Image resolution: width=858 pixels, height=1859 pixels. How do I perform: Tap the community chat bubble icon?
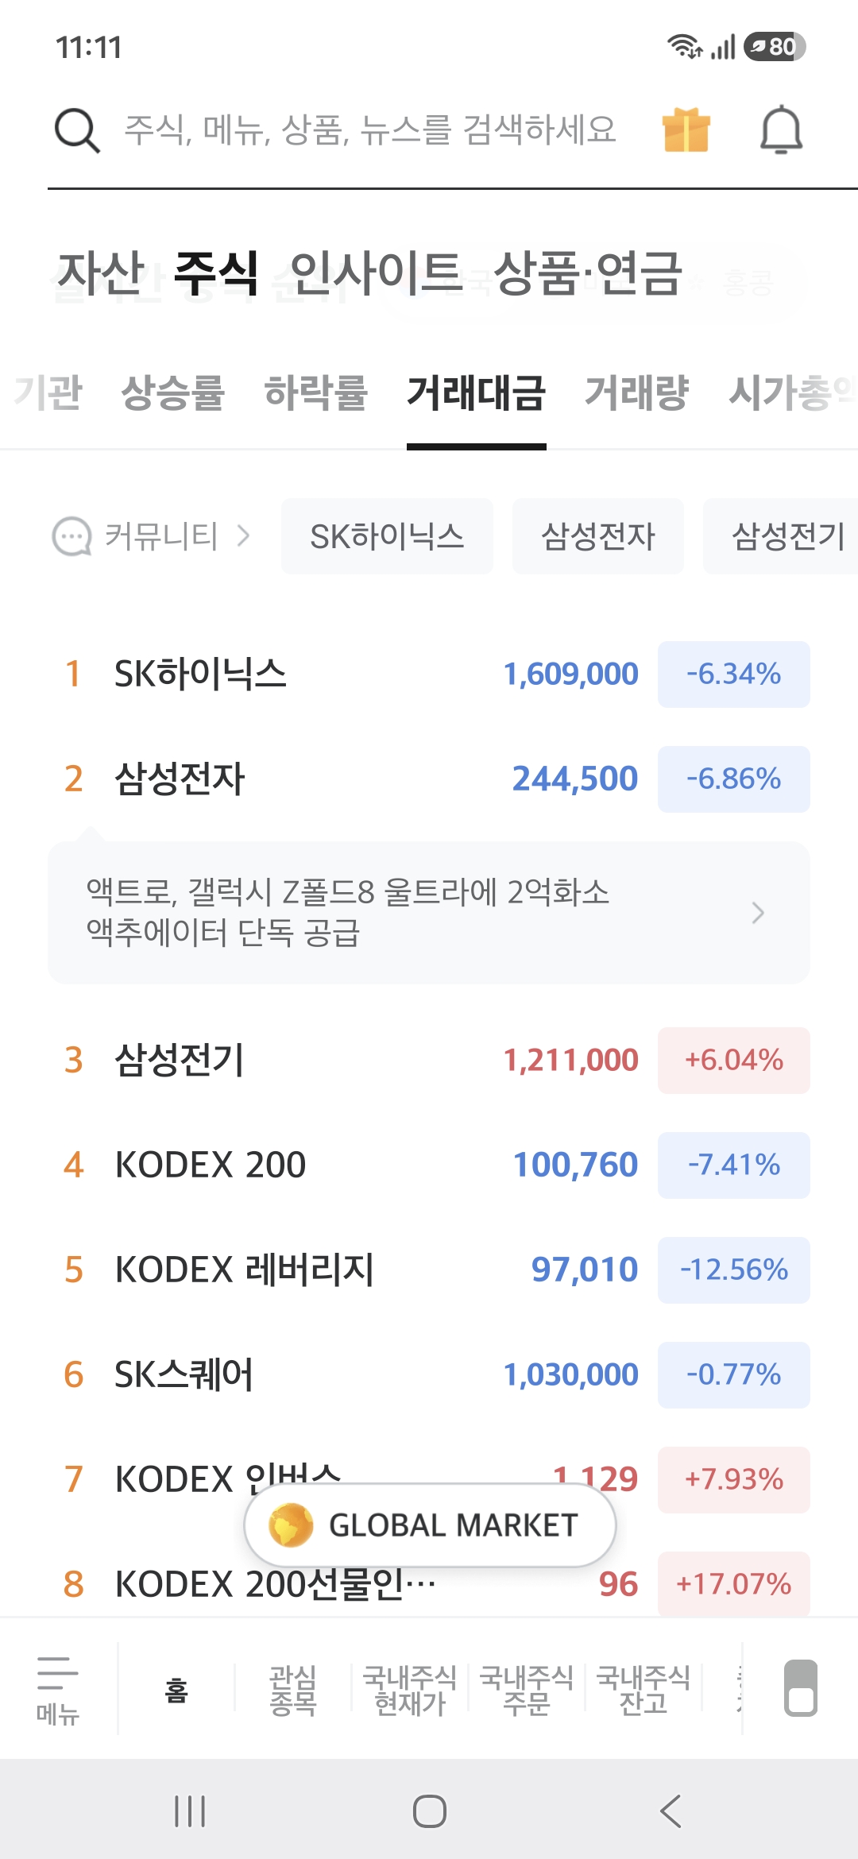(71, 537)
